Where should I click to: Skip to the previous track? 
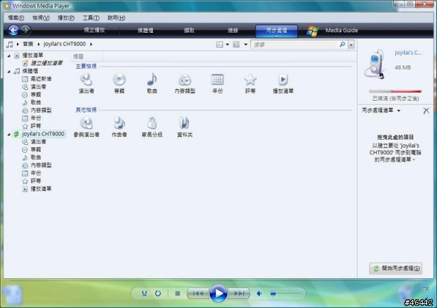click(198, 294)
